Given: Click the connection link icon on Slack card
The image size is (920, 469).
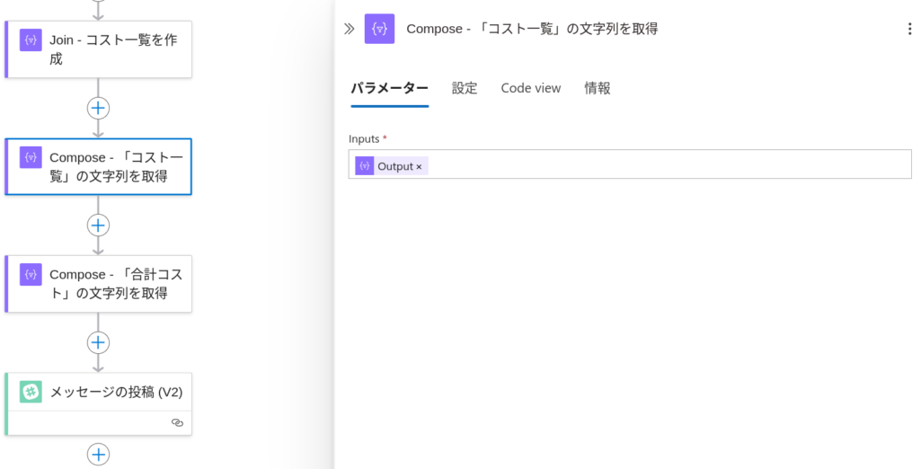Looking at the screenshot, I should (177, 422).
